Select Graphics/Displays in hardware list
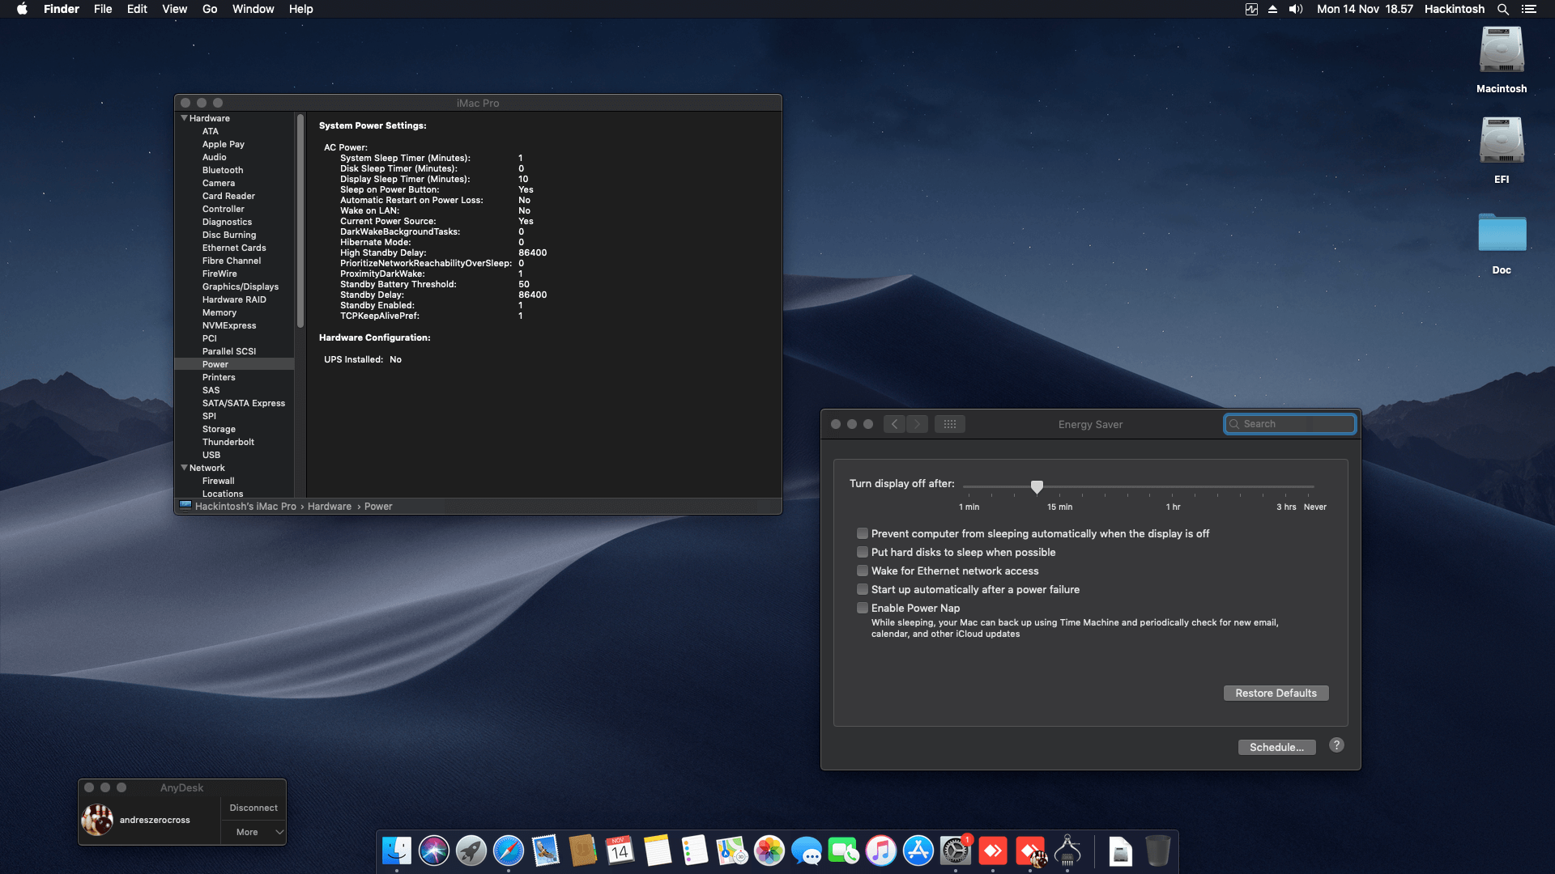Viewport: 1555px width, 874px height. coord(240,286)
